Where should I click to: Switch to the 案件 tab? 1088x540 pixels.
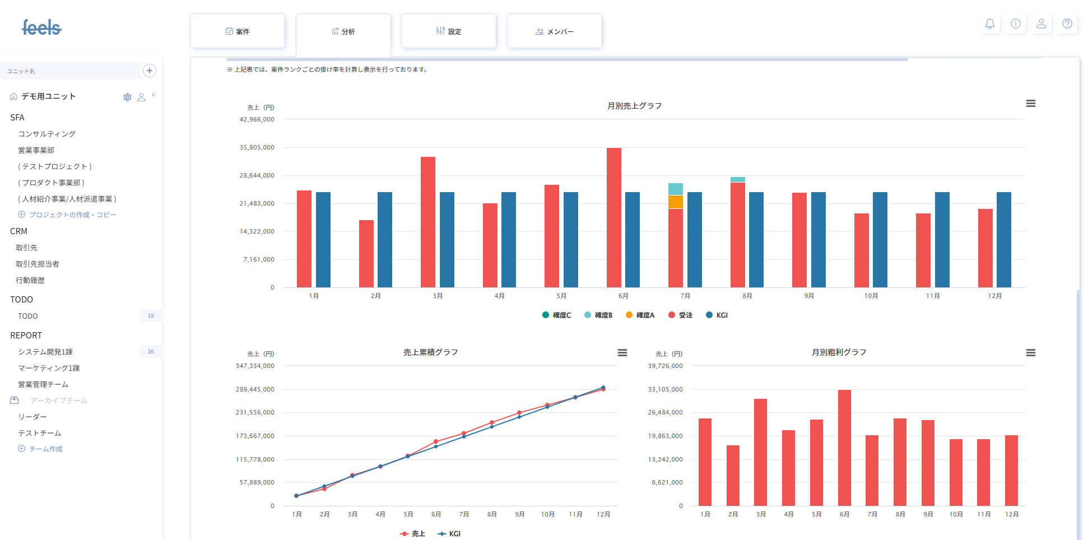coord(238,31)
